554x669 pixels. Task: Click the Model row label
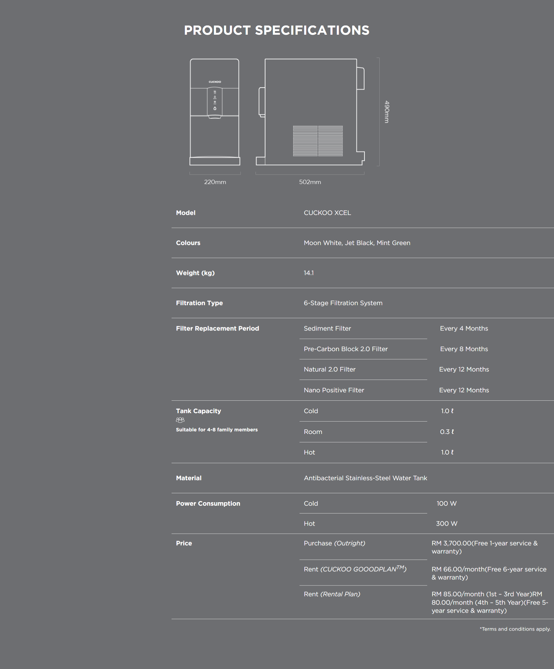pos(185,213)
